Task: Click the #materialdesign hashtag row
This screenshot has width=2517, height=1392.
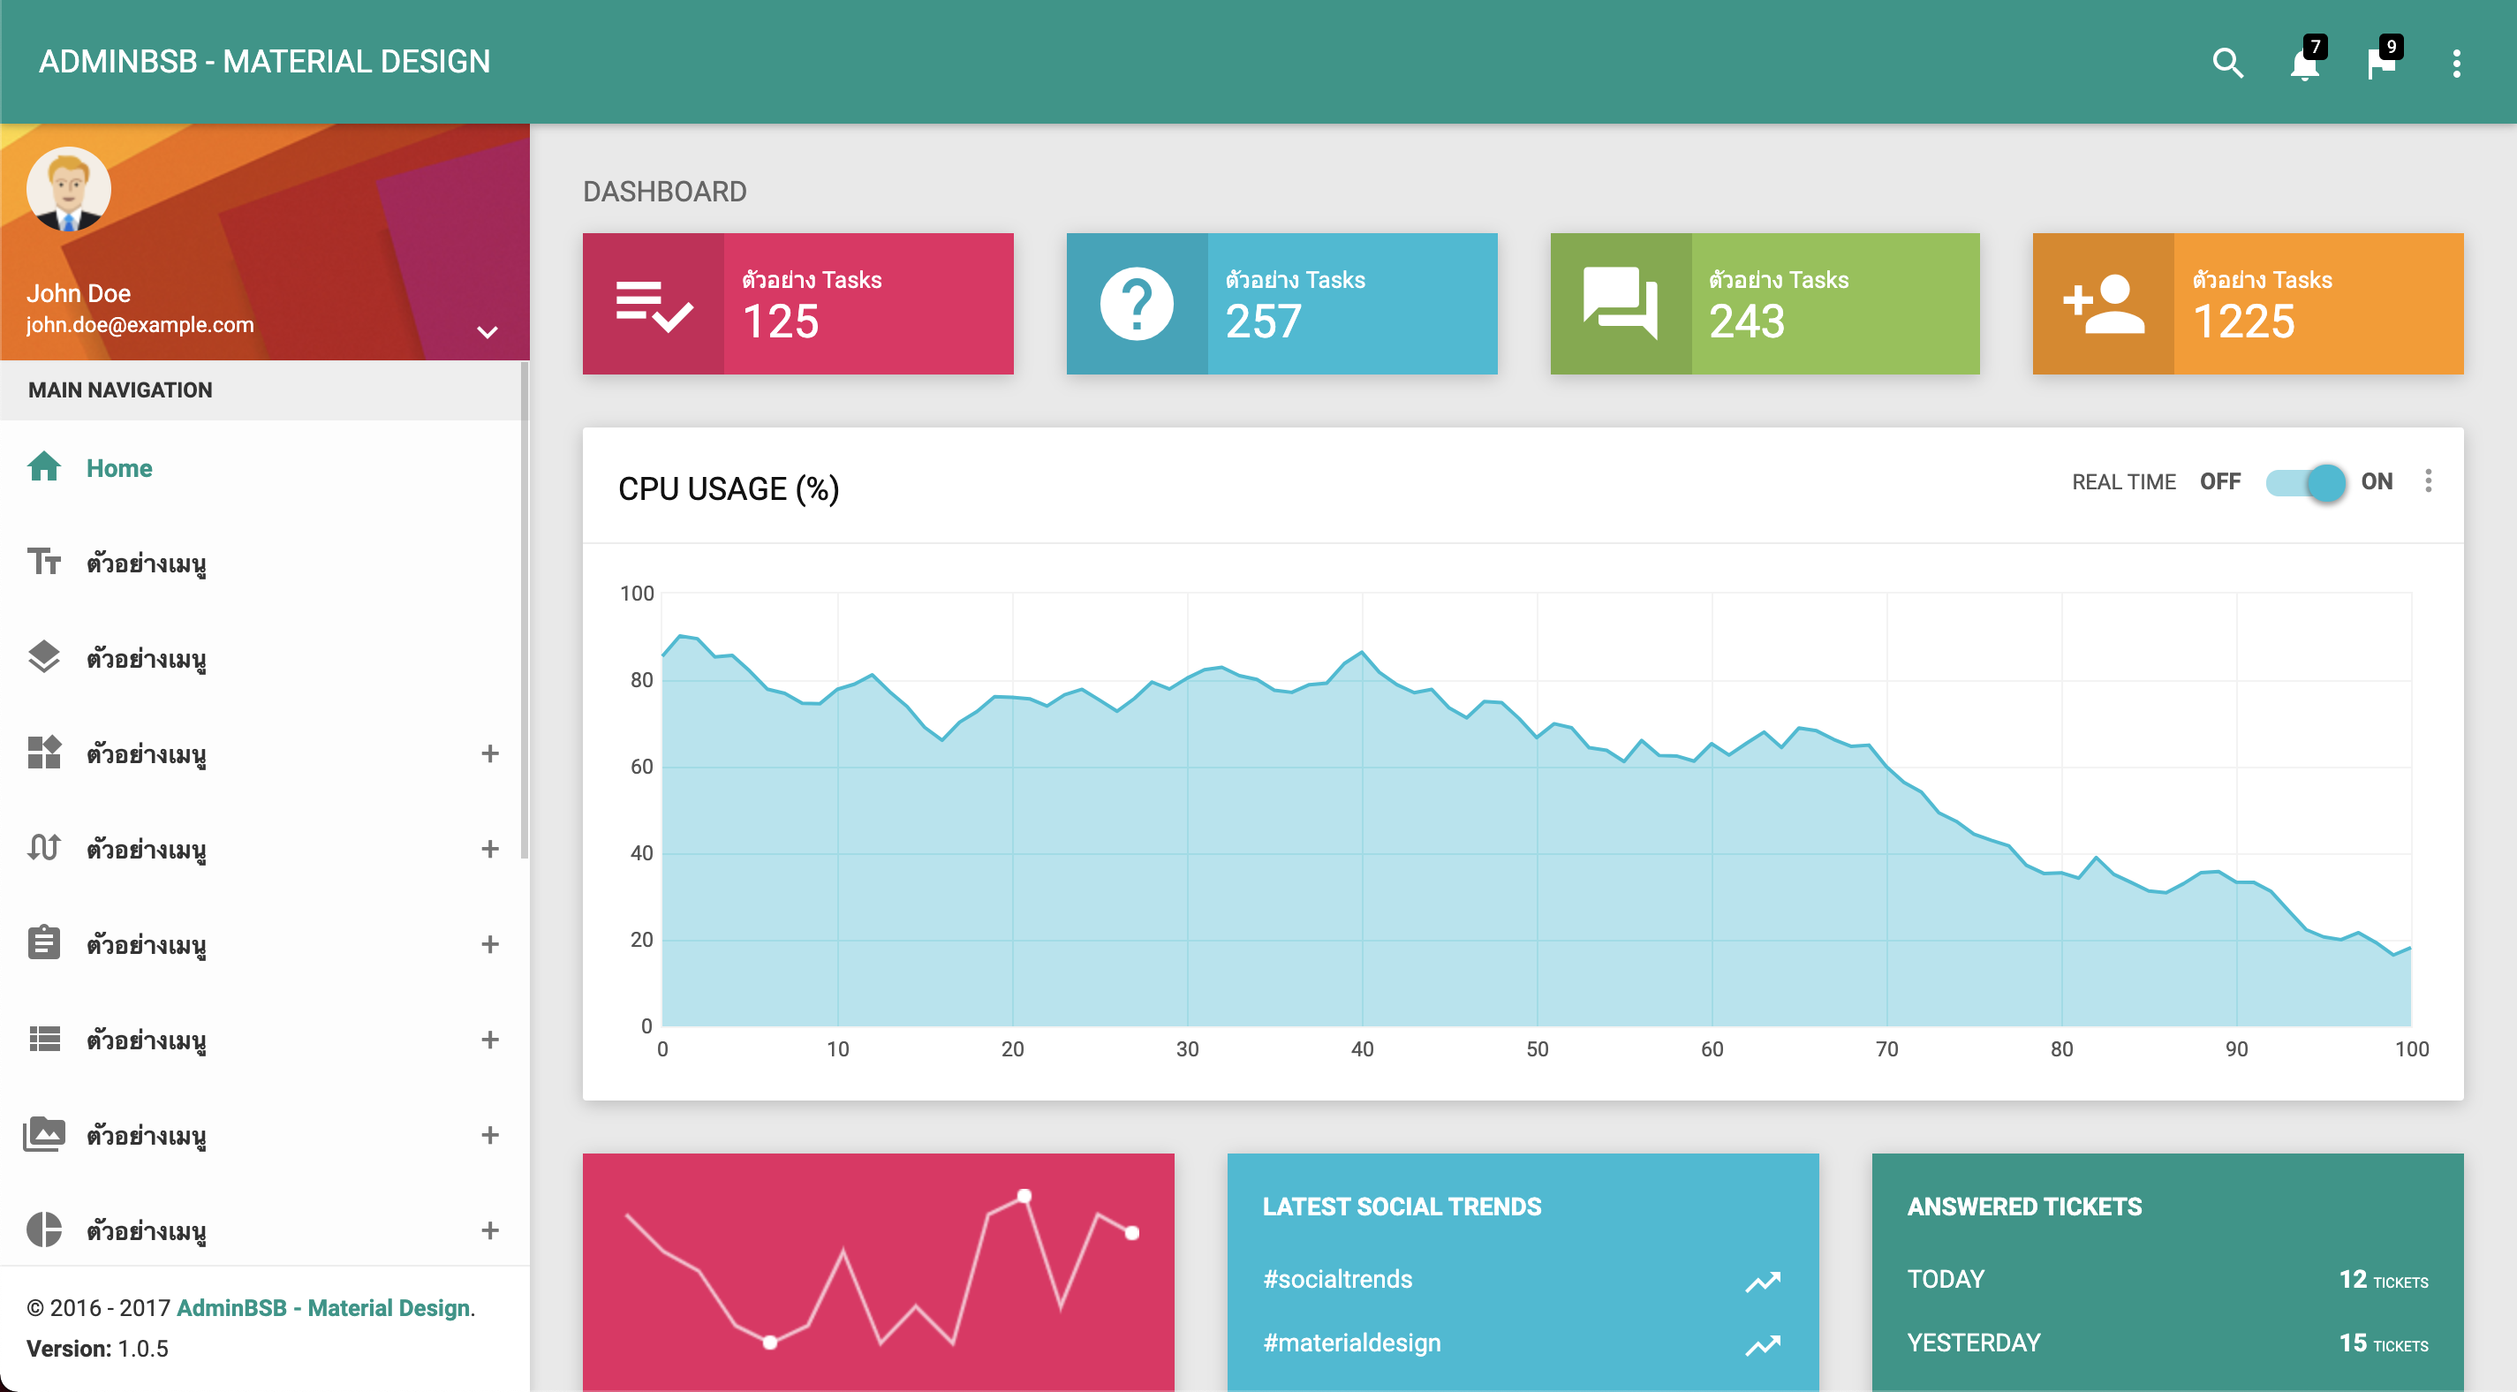Action: tap(1523, 1343)
